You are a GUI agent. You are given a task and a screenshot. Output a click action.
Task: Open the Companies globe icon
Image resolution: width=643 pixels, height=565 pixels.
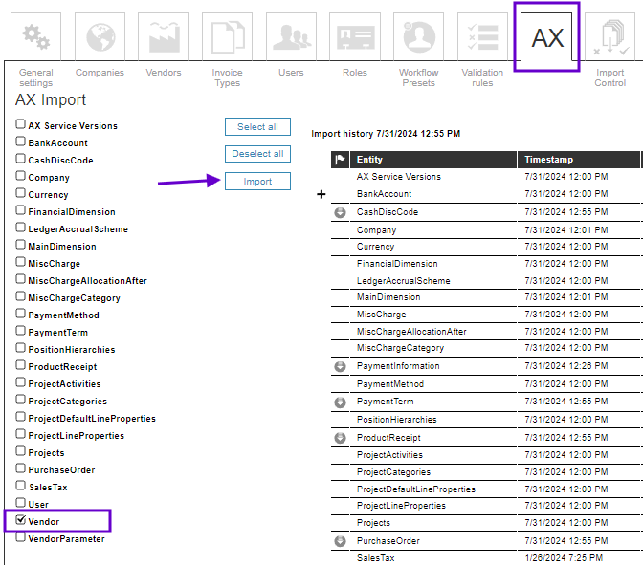100,36
